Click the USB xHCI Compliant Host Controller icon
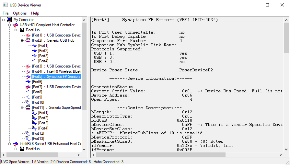Screen dimensions: 290x165 pyautogui.click(x=16, y=25)
